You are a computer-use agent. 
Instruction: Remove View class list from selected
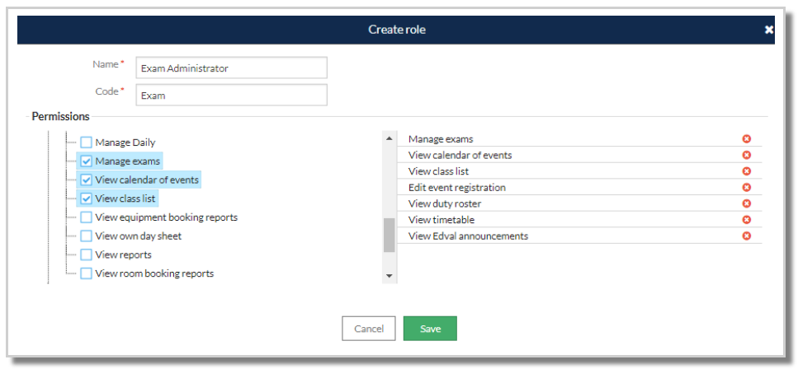746,171
